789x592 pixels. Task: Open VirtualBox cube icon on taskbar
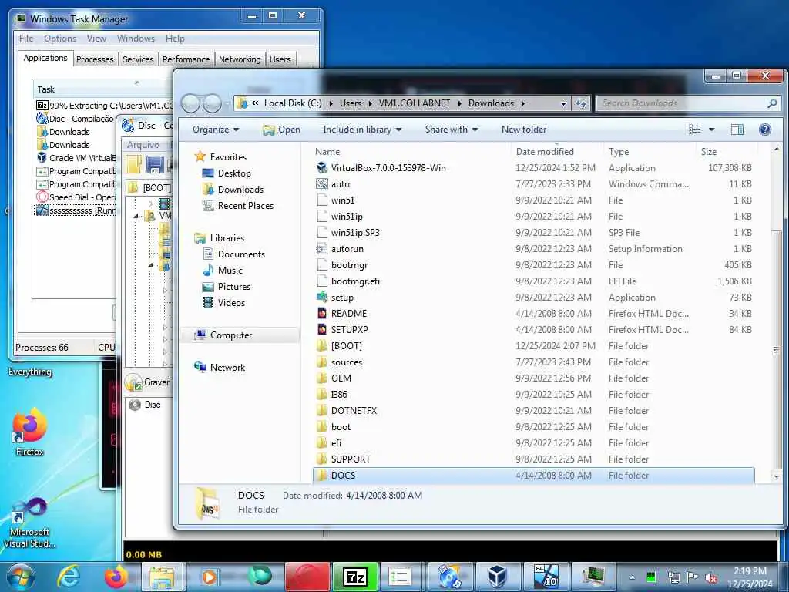point(497,577)
